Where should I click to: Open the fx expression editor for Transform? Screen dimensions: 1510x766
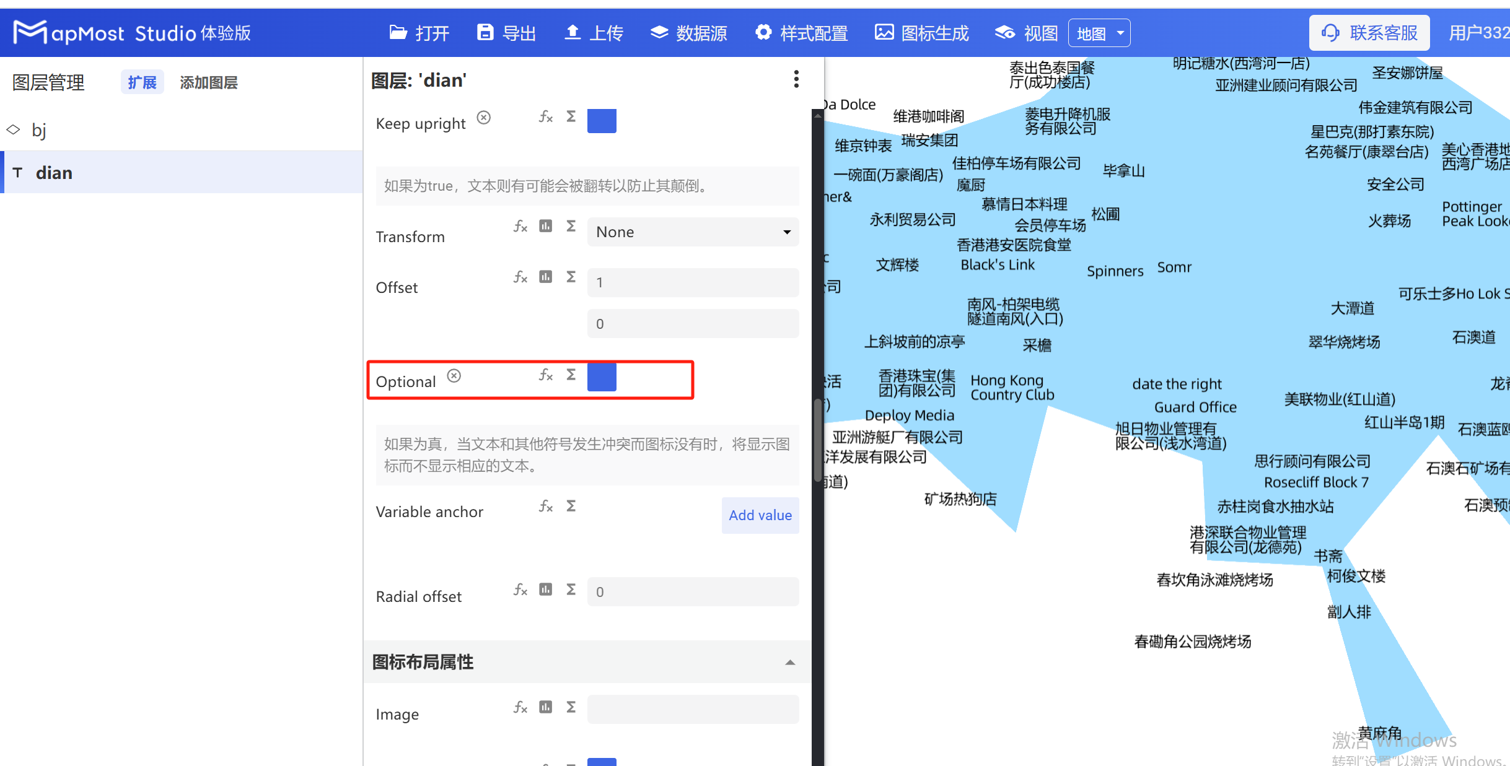[x=520, y=227]
